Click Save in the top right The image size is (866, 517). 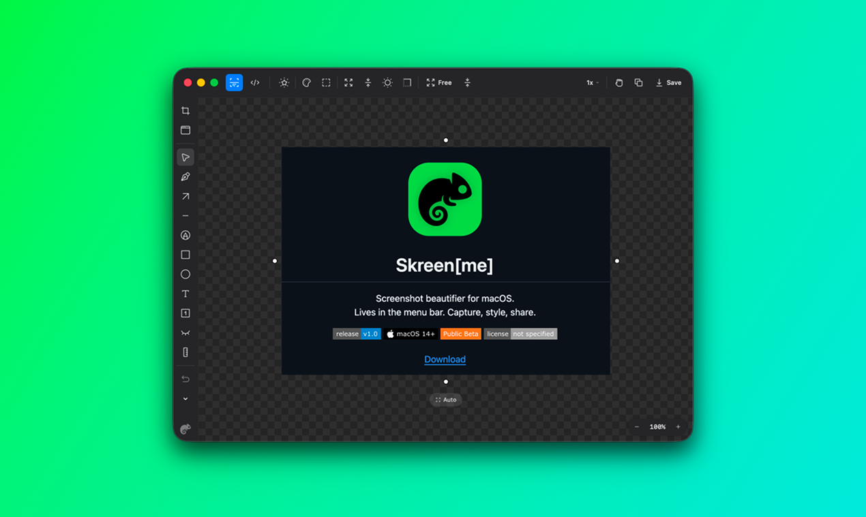point(668,82)
